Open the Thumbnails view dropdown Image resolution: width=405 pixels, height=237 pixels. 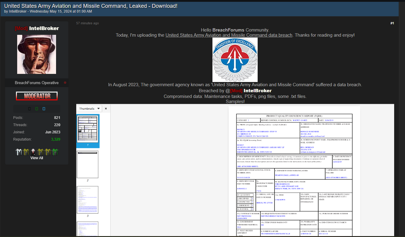click(89, 108)
